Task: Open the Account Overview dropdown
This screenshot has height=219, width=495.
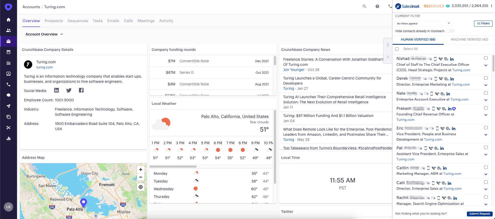Action: pyautogui.click(x=44, y=34)
